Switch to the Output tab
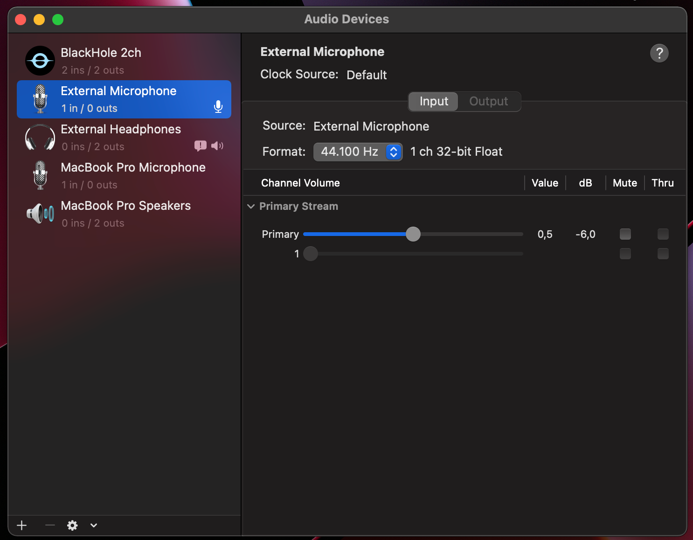Viewport: 693px width, 540px height. [x=489, y=101]
